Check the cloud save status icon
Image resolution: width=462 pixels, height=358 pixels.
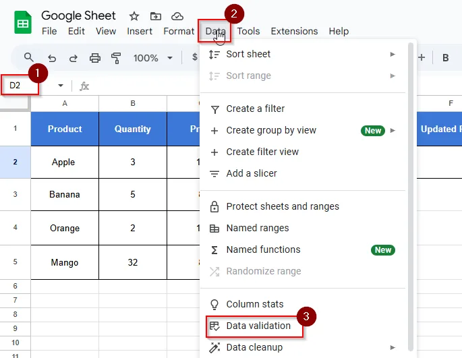(177, 16)
